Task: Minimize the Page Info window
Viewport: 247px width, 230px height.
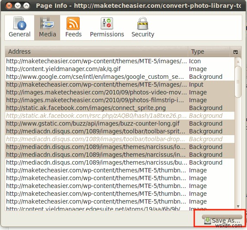Action: click(x=18, y=6)
